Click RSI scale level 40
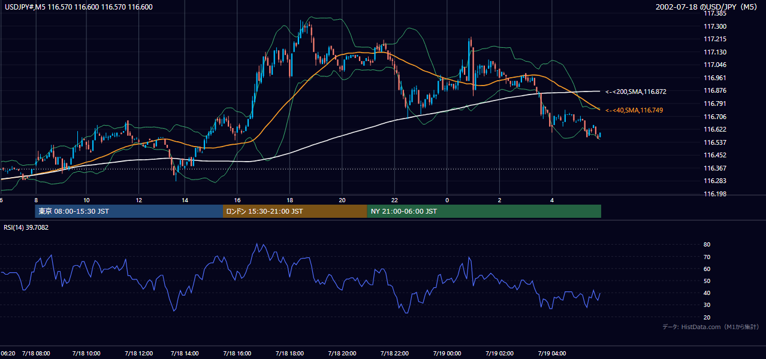This screenshot has width=766, height=359. pos(707,293)
